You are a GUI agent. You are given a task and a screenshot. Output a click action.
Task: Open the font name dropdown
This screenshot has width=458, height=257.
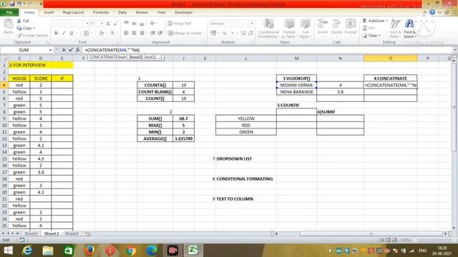pyautogui.click(x=87, y=24)
